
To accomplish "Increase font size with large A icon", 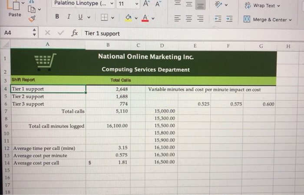I will point(146,3).
